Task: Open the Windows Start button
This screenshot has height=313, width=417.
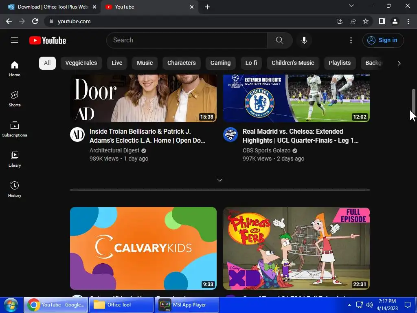Action: pos(11,305)
